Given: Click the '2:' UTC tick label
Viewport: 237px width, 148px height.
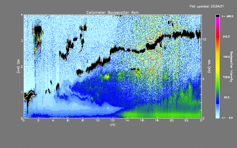Looking at the screenshot, I should [x=39, y=120].
